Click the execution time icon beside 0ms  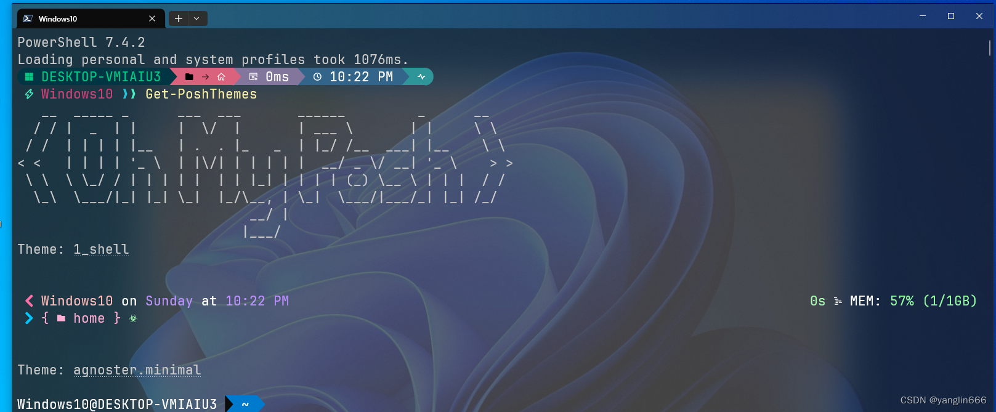(x=253, y=77)
